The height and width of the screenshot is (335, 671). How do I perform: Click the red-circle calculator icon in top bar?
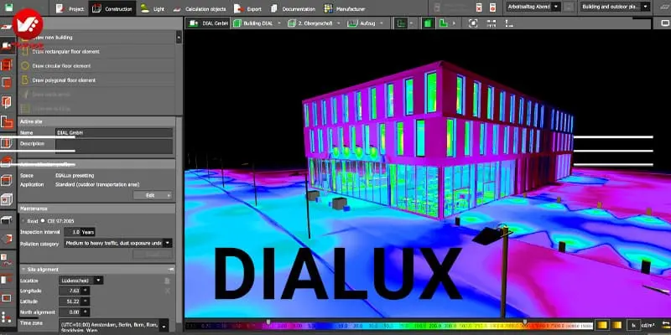[x=492, y=8]
